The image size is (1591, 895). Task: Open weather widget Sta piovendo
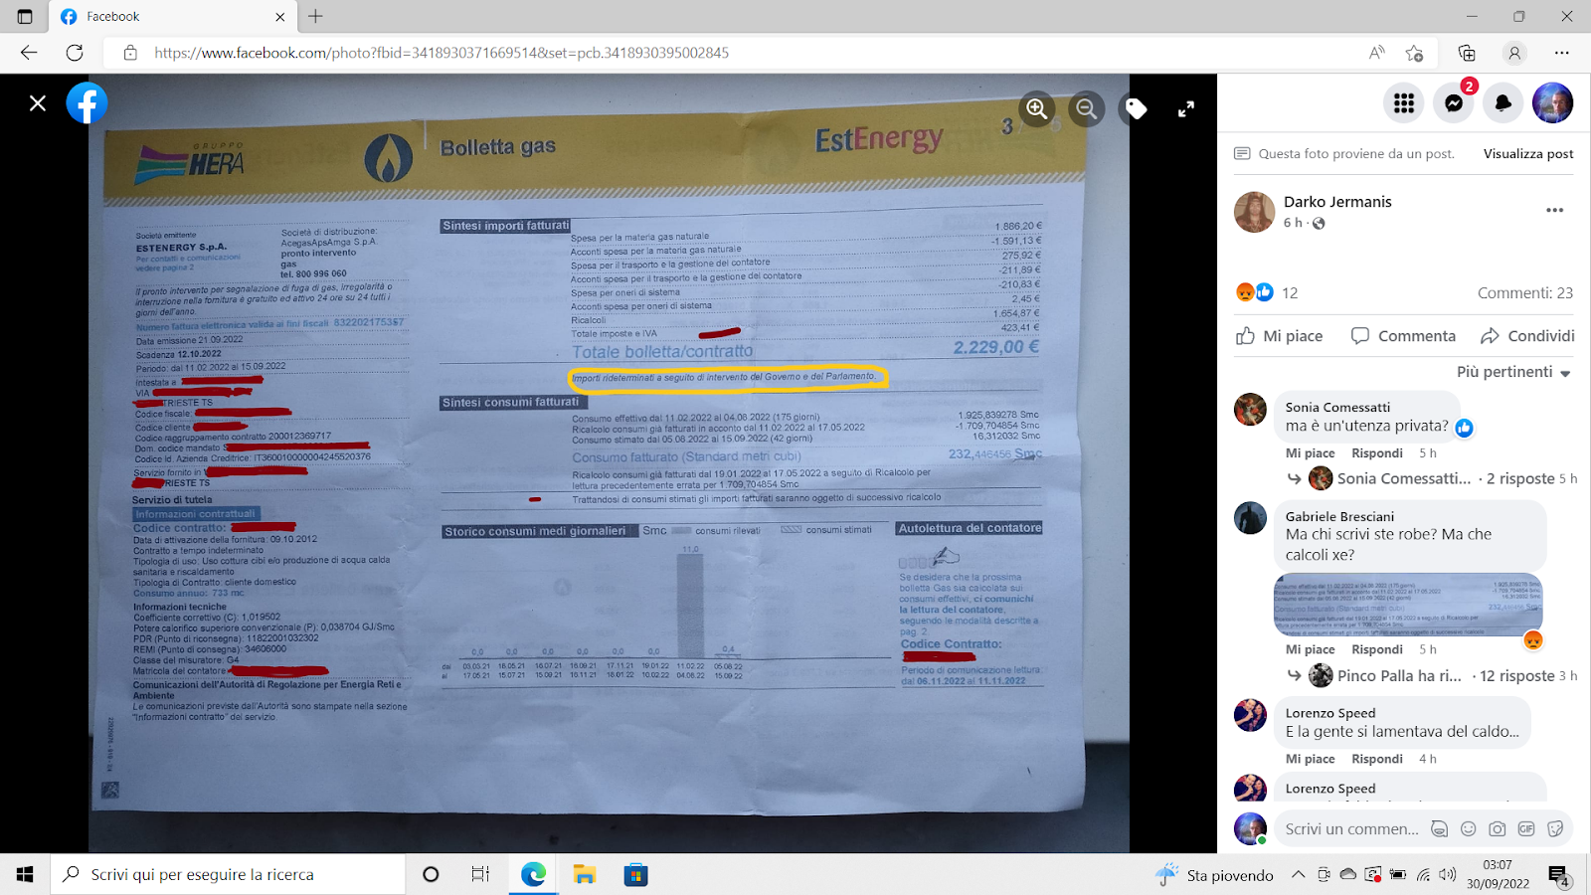[1215, 875]
